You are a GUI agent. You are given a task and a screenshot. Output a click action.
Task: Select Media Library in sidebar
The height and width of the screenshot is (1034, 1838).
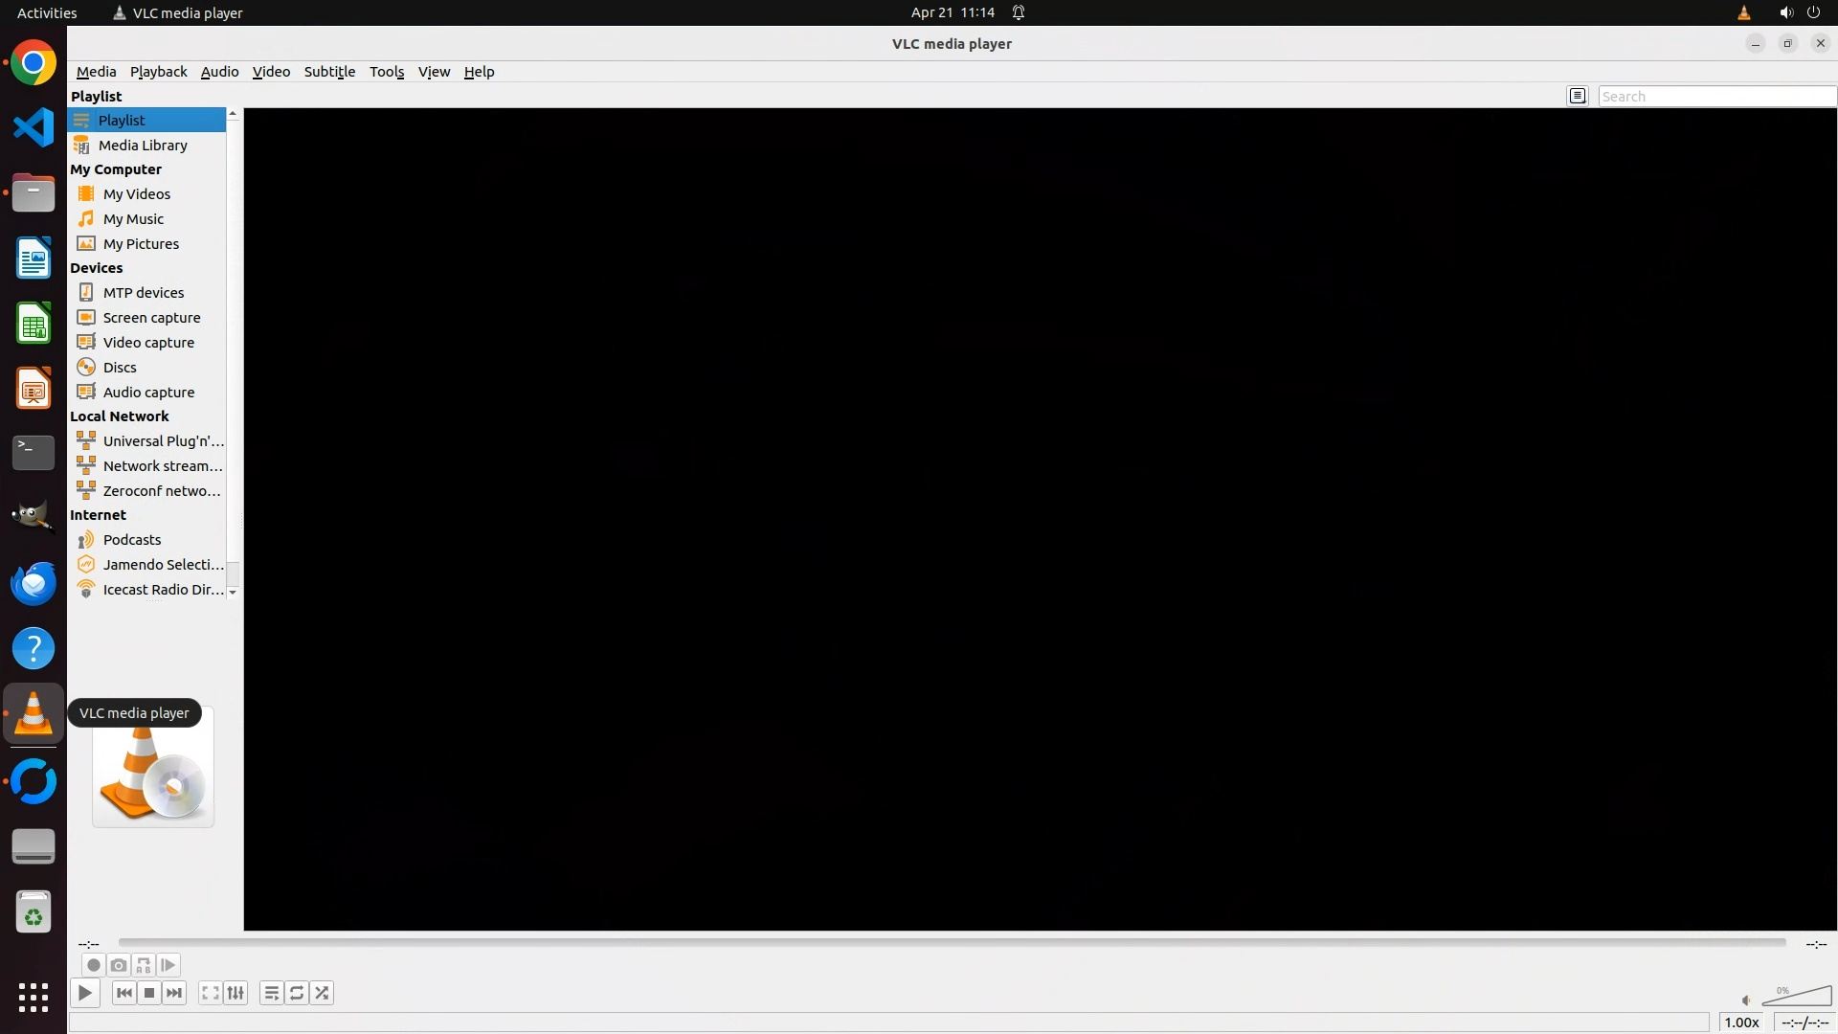coord(143,146)
